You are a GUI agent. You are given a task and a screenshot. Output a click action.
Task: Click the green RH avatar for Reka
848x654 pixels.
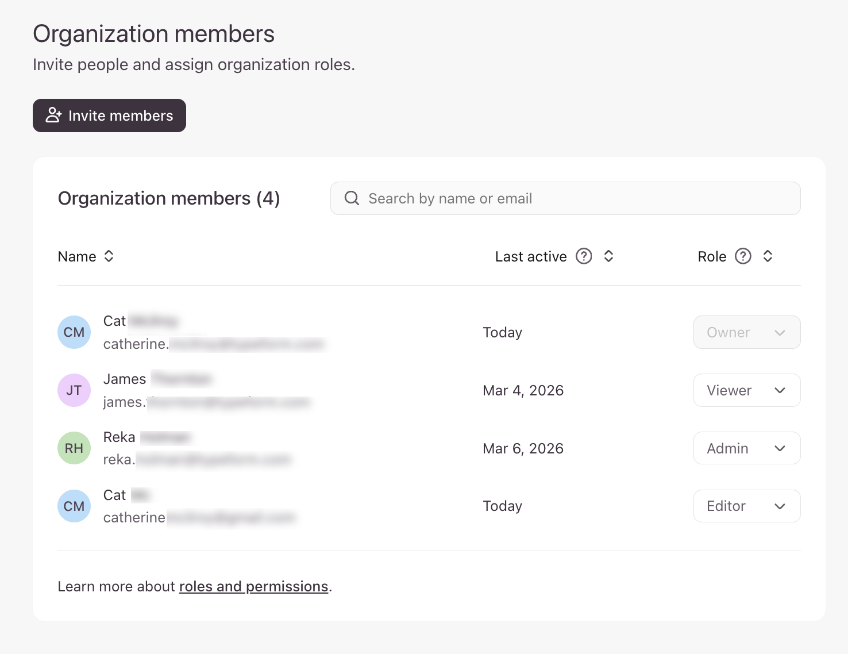tap(74, 448)
